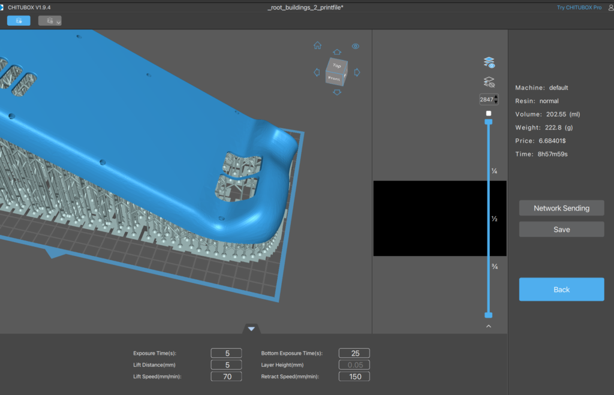
Task: Click the home view icon near the cube
Action: click(x=317, y=46)
